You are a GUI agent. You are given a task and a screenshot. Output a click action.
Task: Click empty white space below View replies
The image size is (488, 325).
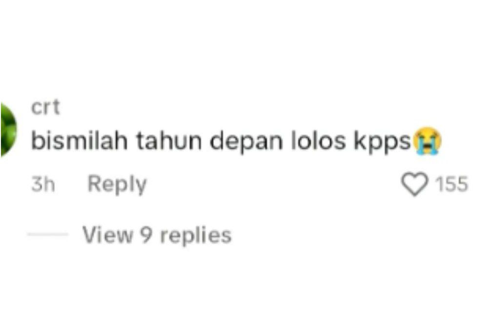pos(244,286)
